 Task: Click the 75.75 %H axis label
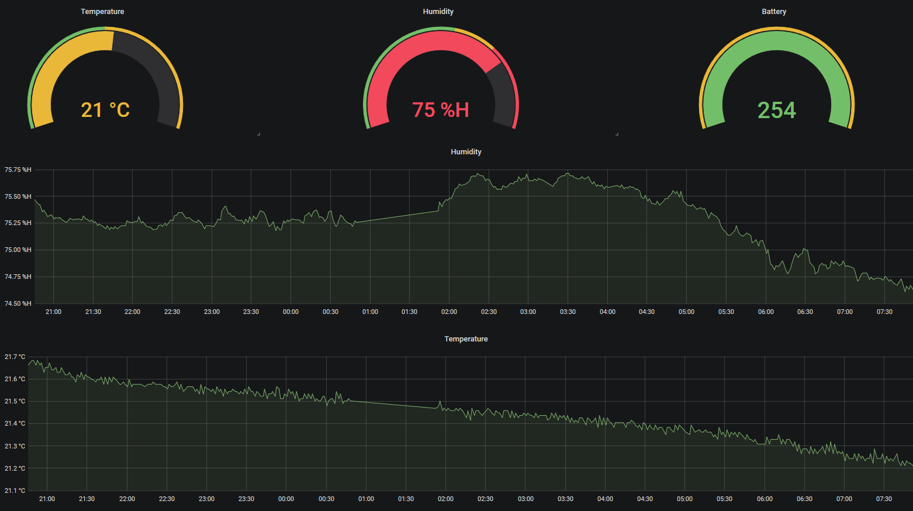(x=18, y=170)
